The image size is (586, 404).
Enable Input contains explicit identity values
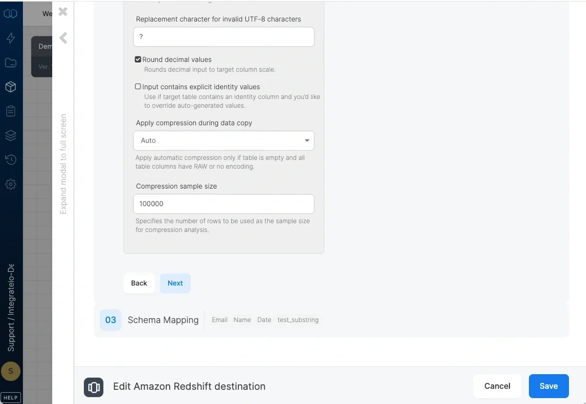138,86
